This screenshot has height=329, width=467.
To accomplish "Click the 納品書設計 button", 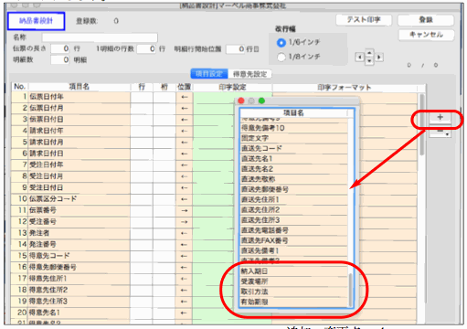I will (36, 21).
